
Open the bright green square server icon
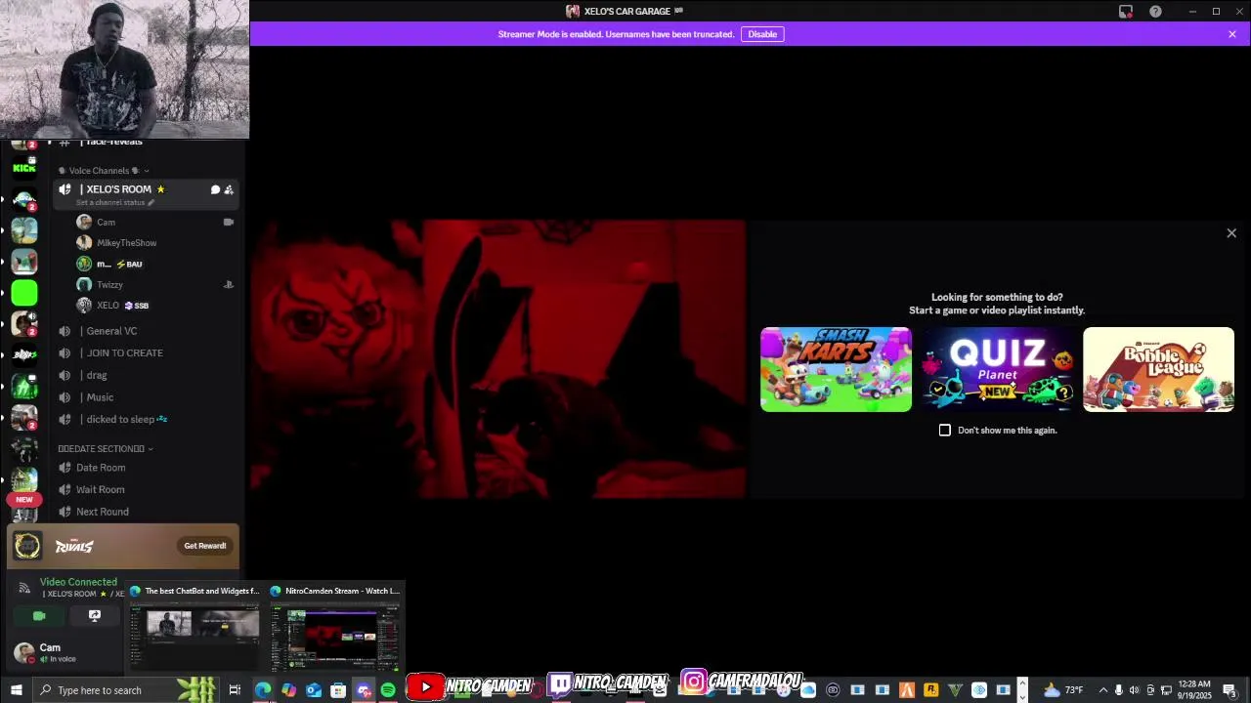pyautogui.click(x=24, y=292)
